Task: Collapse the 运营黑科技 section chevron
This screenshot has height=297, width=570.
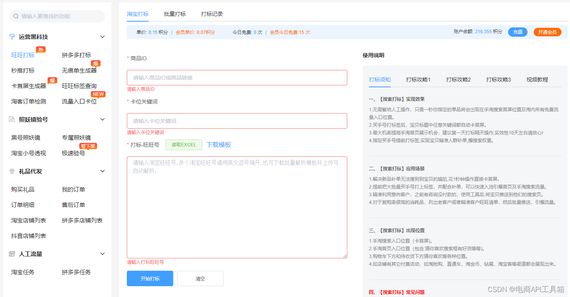Action: (102, 37)
